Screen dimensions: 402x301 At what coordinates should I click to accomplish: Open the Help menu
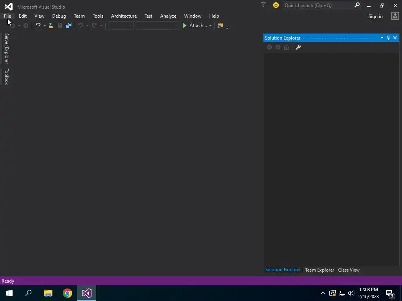coord(214,16)
